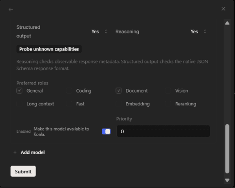The image size is (235, 188).
Task: Click the Reasoning label text
Action: (127, 31)
